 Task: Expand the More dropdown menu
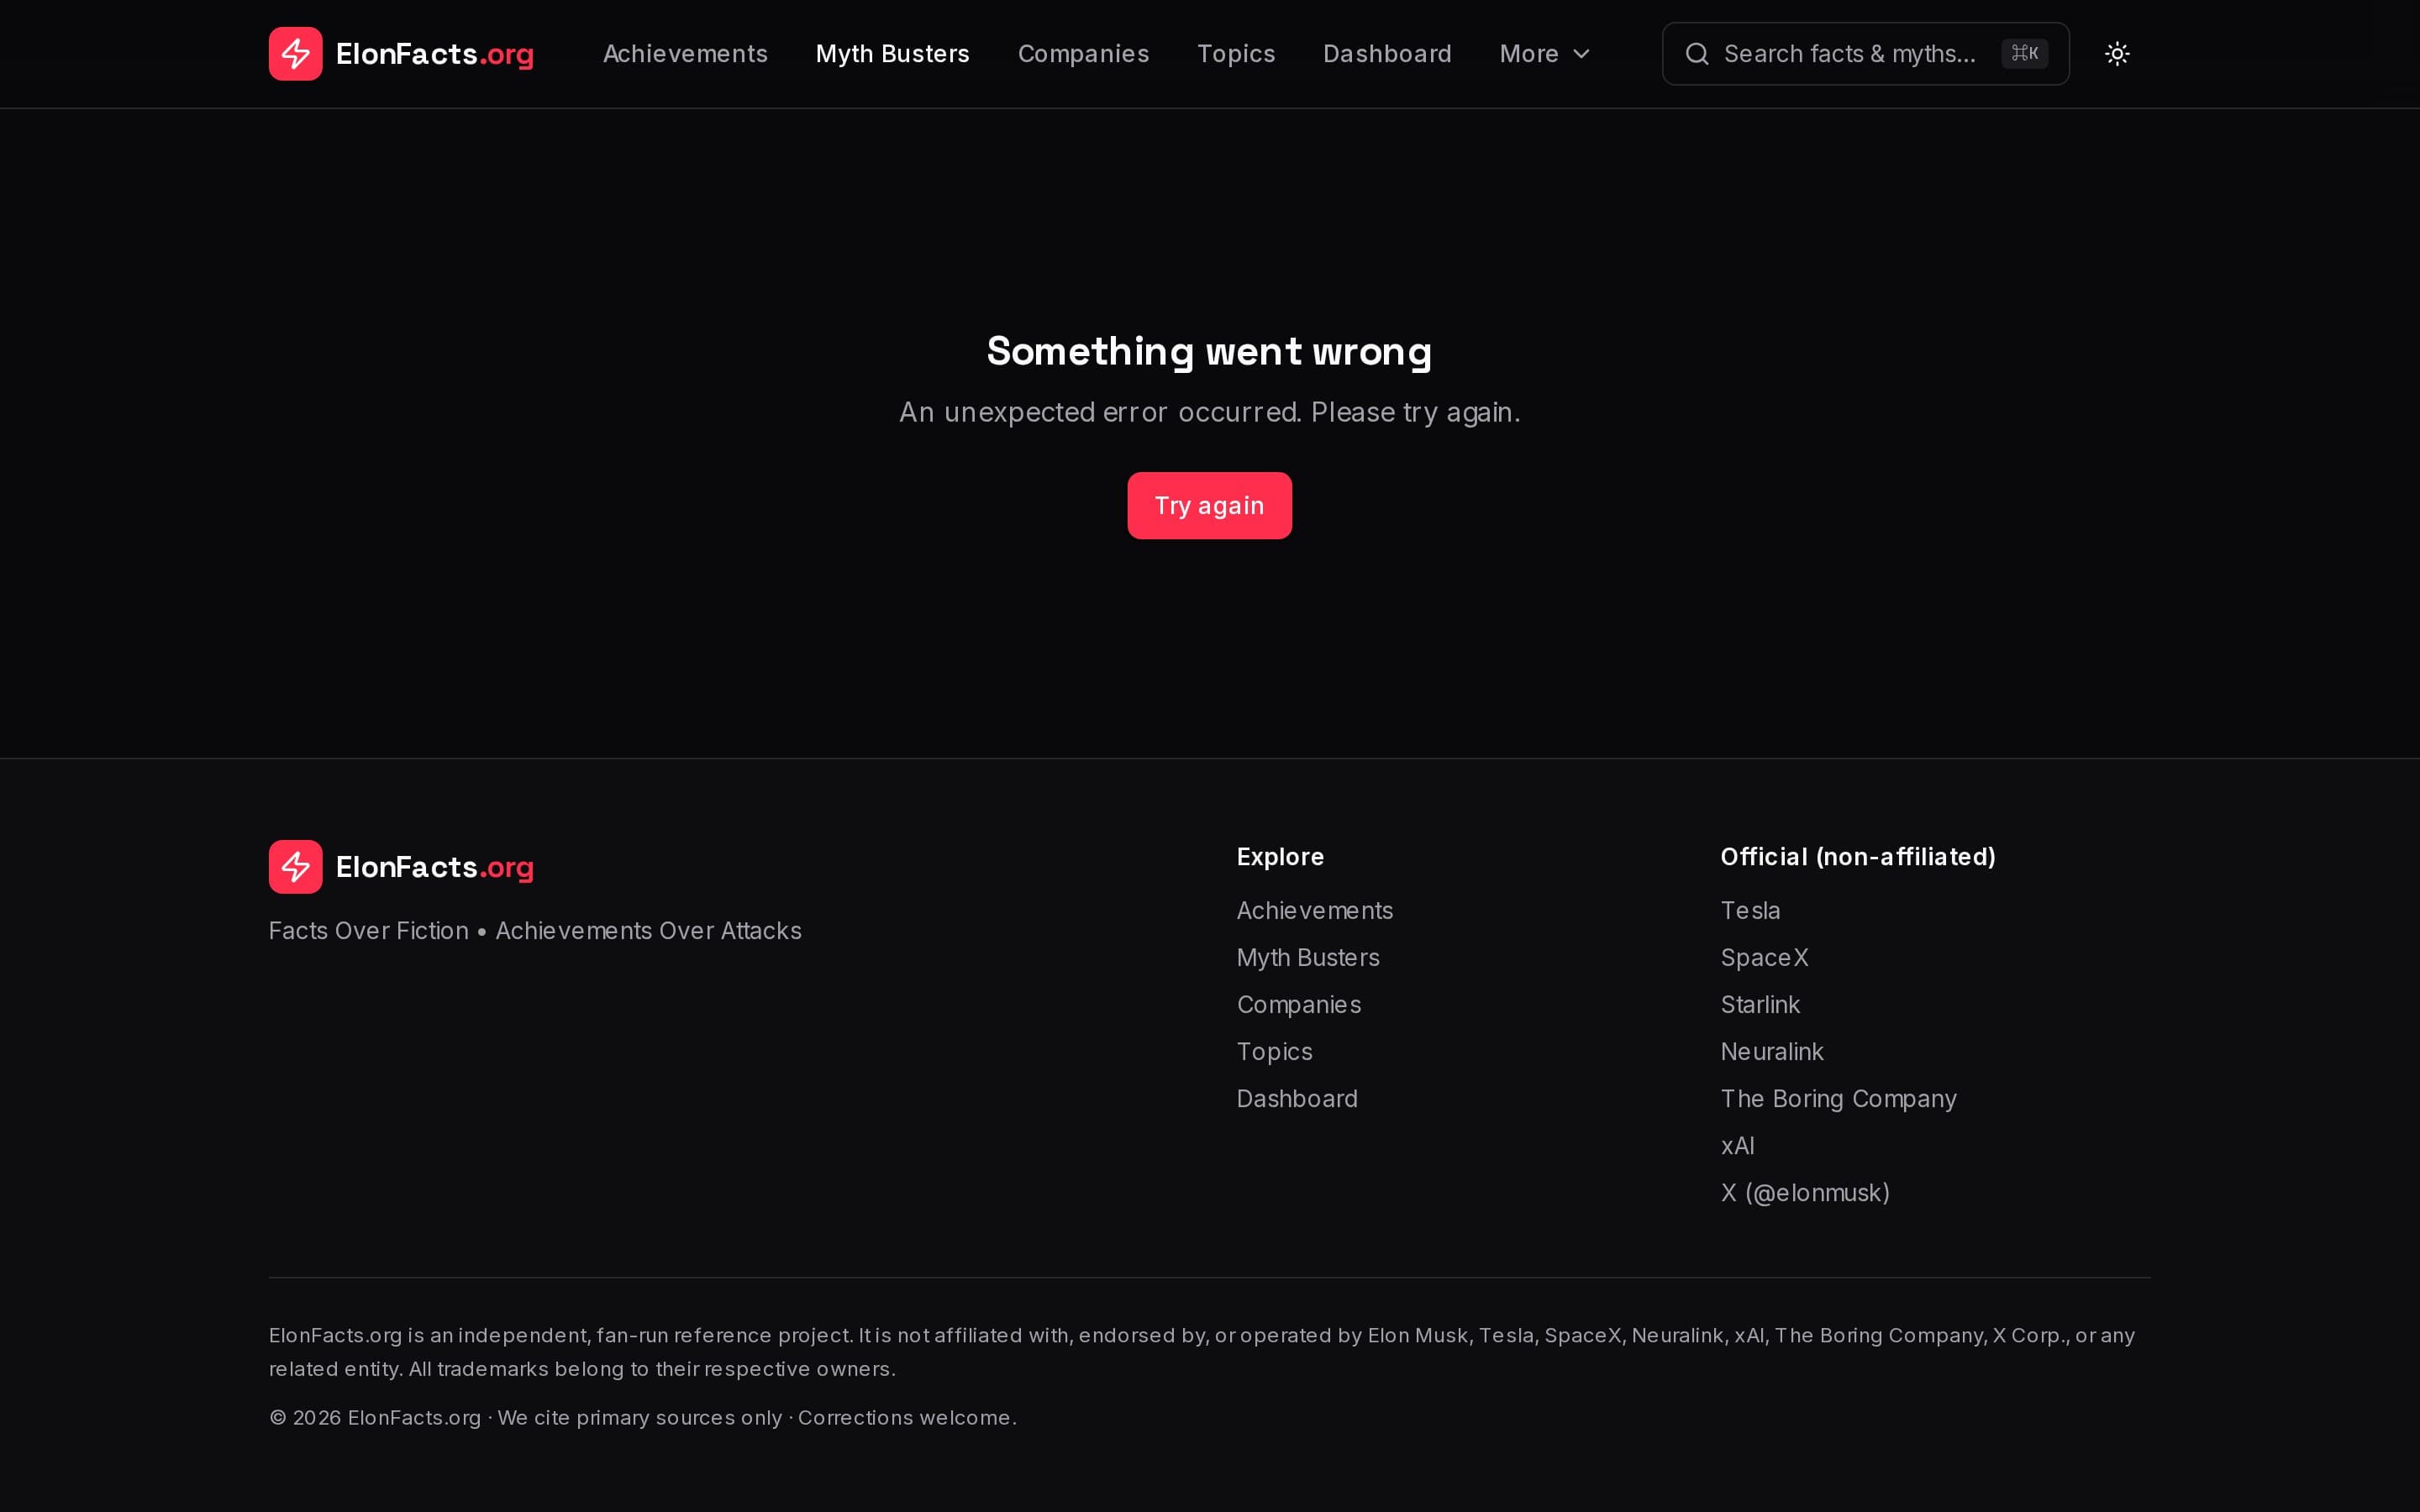1545,54
